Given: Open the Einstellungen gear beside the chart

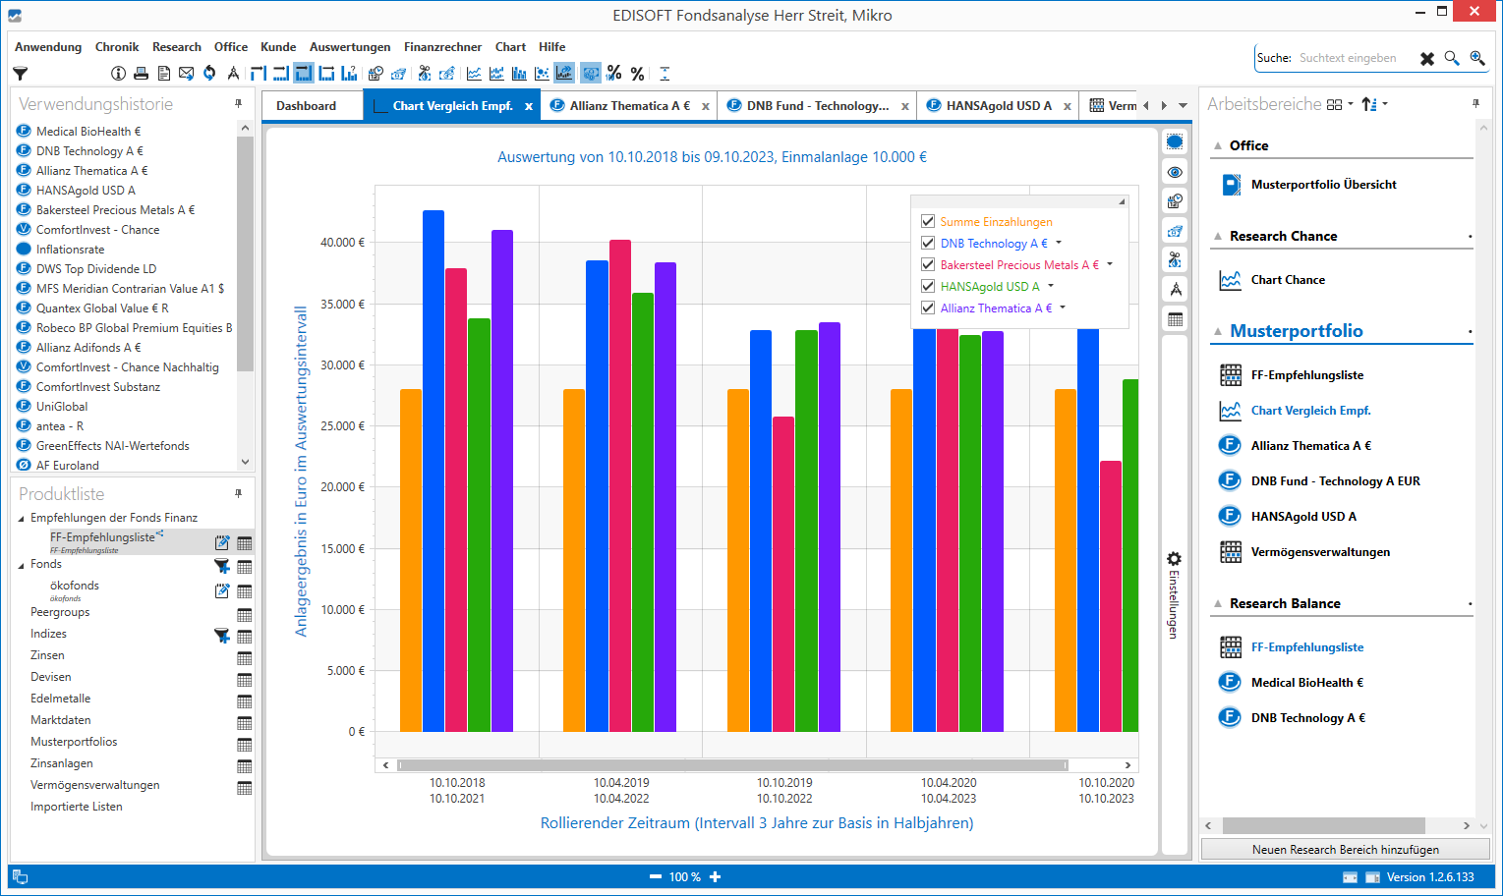Looking at the screenshot, I should (1174, 559).
